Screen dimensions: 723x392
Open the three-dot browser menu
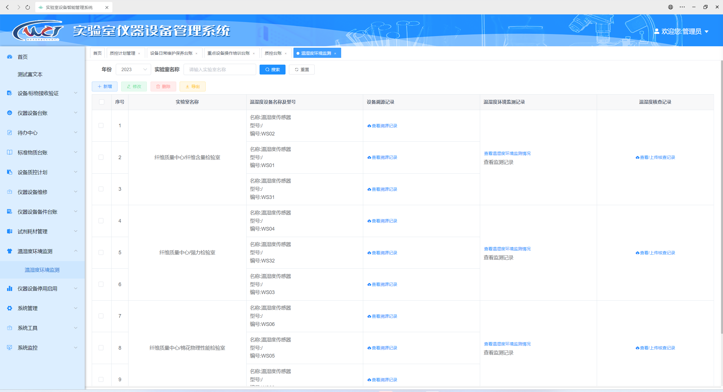click(x=682, y=7)
